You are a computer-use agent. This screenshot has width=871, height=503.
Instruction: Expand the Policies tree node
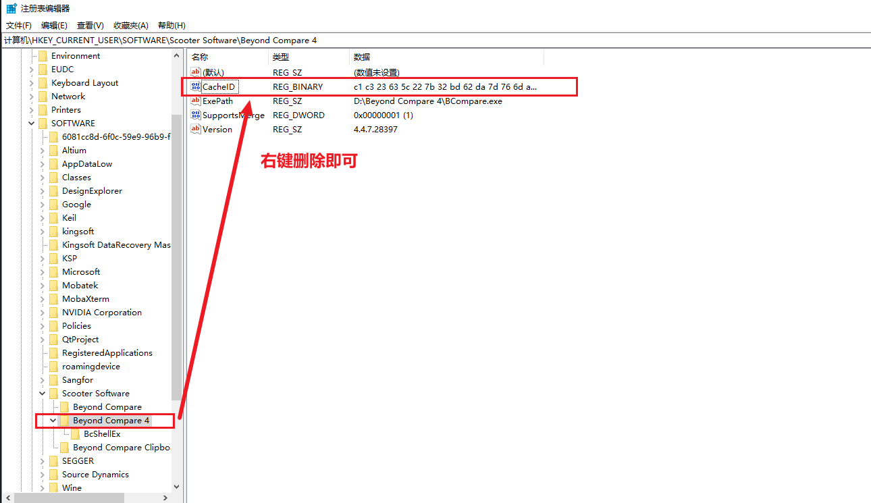tap(43, 326)
